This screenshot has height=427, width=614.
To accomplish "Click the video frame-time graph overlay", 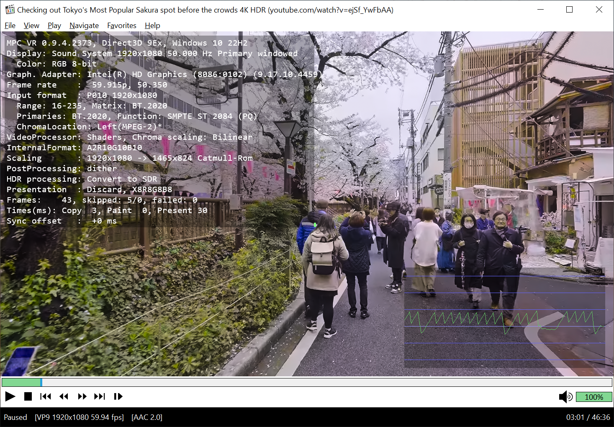I will coord(504,318).
